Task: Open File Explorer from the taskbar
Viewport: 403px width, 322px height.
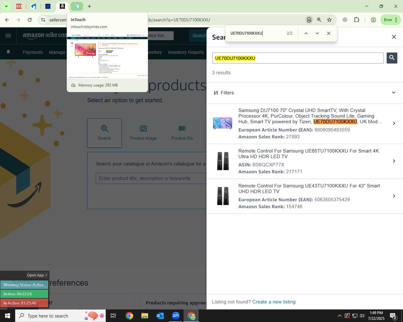Action: click(145, 316)
